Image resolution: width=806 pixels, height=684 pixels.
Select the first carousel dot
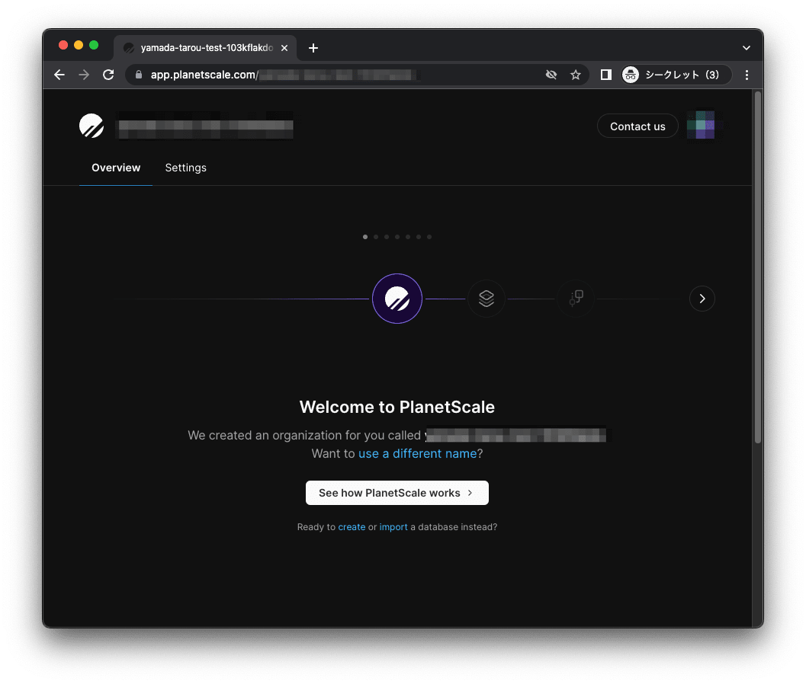pos(365,237)
